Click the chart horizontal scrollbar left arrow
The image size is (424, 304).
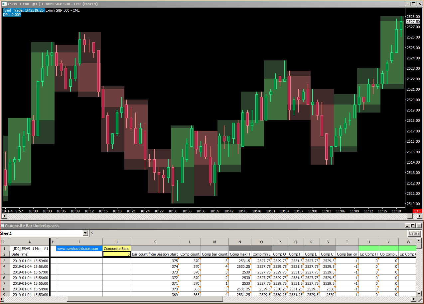tap(5, 216)
